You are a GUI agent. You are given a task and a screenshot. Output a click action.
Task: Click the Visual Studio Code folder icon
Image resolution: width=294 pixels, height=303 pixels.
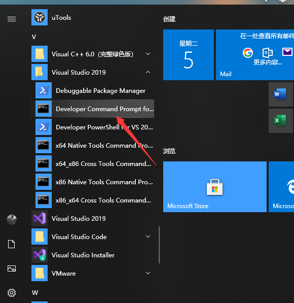(x=40, y=237)
